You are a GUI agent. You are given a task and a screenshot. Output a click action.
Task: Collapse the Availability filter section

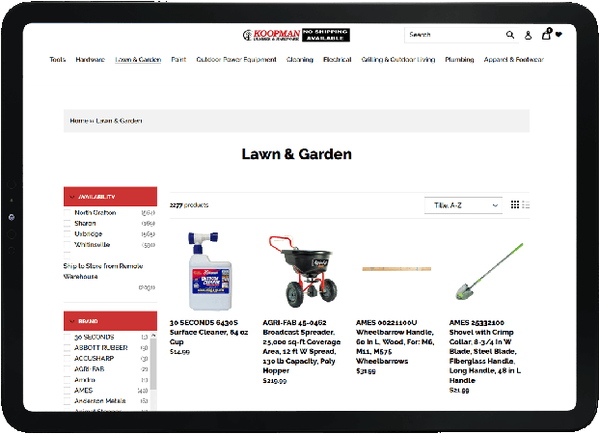click(110, 197)
